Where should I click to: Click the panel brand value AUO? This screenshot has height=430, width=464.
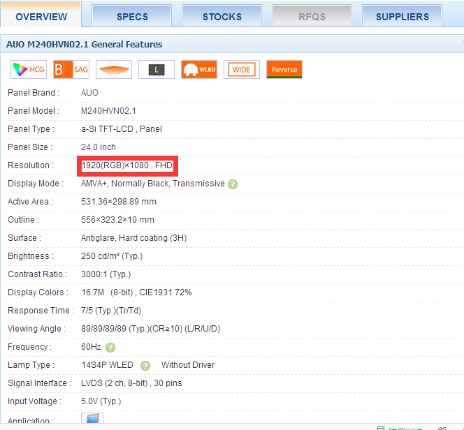click(89, 93)
